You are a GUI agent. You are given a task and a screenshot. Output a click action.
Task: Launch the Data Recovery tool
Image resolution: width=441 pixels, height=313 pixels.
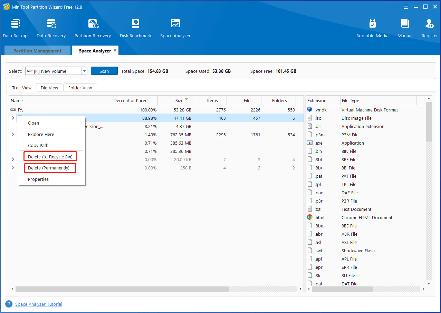[51, 28]
